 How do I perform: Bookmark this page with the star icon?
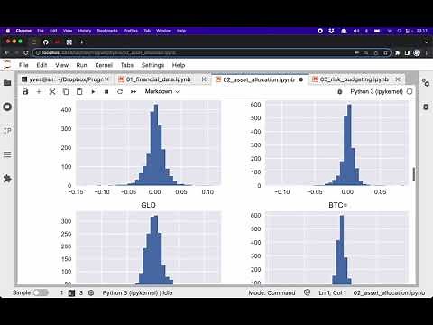click(x=385, y=52)
